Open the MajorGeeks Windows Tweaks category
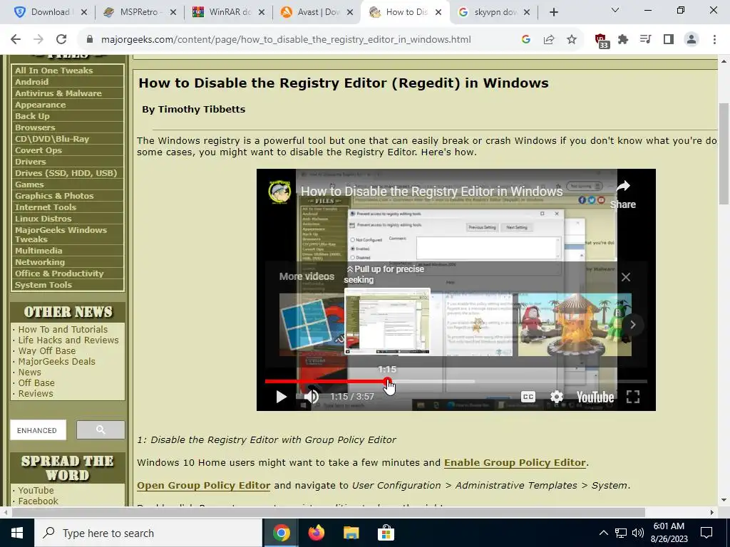Image resolution: width=730 pixels, height=547 pixels. (61, 234)
